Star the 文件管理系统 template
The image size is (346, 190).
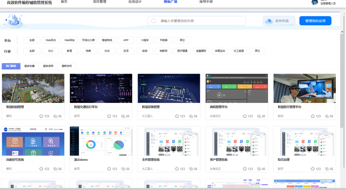pyautogui.click(x=177, y=169)
